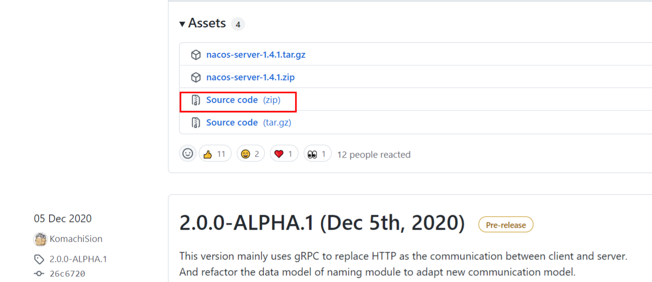
Task: Open the 2.0.0-ALPHA.1 tag link
Action: (78, 259)
